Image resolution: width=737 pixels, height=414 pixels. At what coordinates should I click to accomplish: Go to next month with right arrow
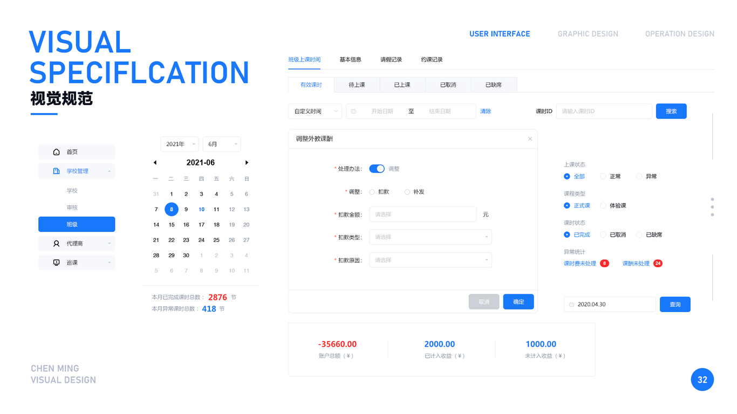[x=247, y=162]
